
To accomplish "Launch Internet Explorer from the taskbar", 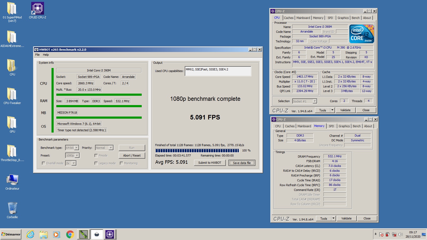I will 30,234.
